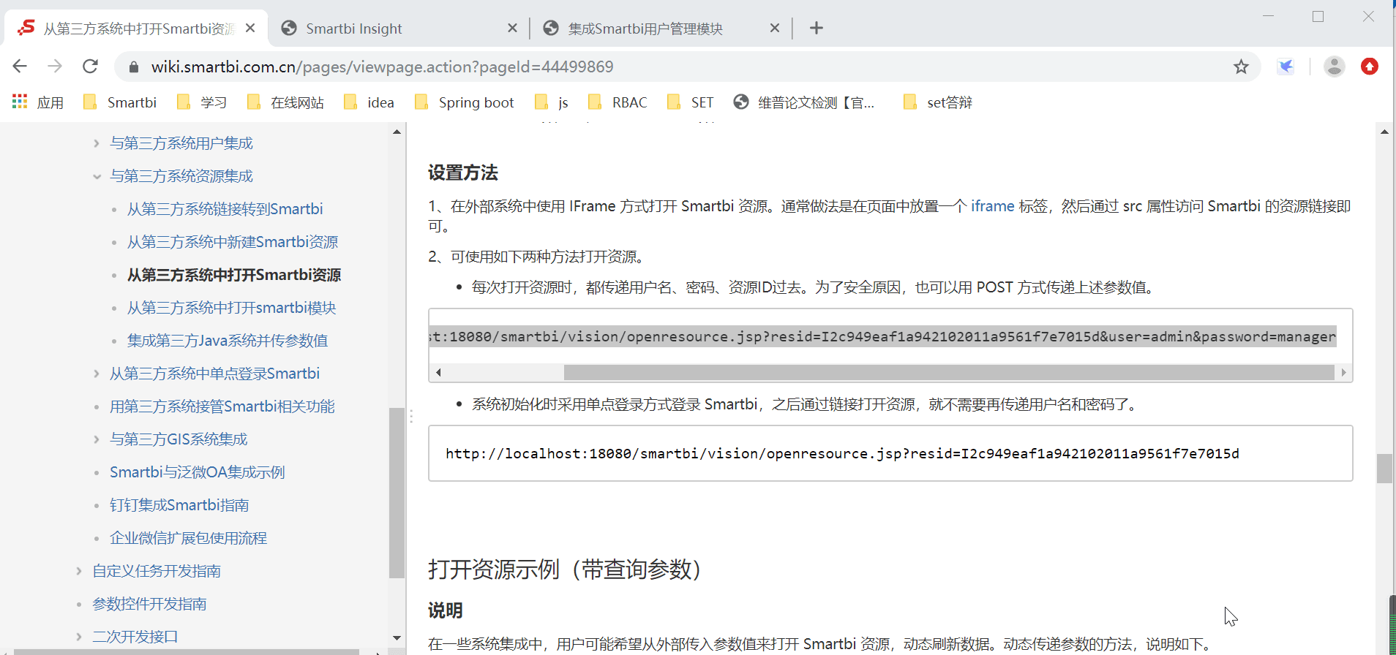Open 从第三方系统中新建Smartbi资源 page

tap(233, 242)
